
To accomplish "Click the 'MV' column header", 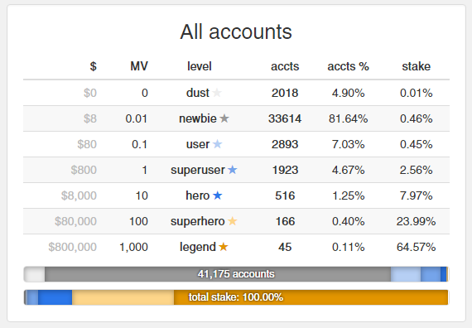I will (139, 66).
